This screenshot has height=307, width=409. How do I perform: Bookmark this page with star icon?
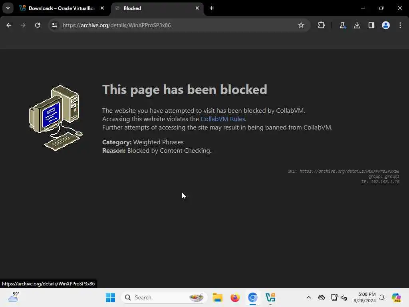coord(301,25)
